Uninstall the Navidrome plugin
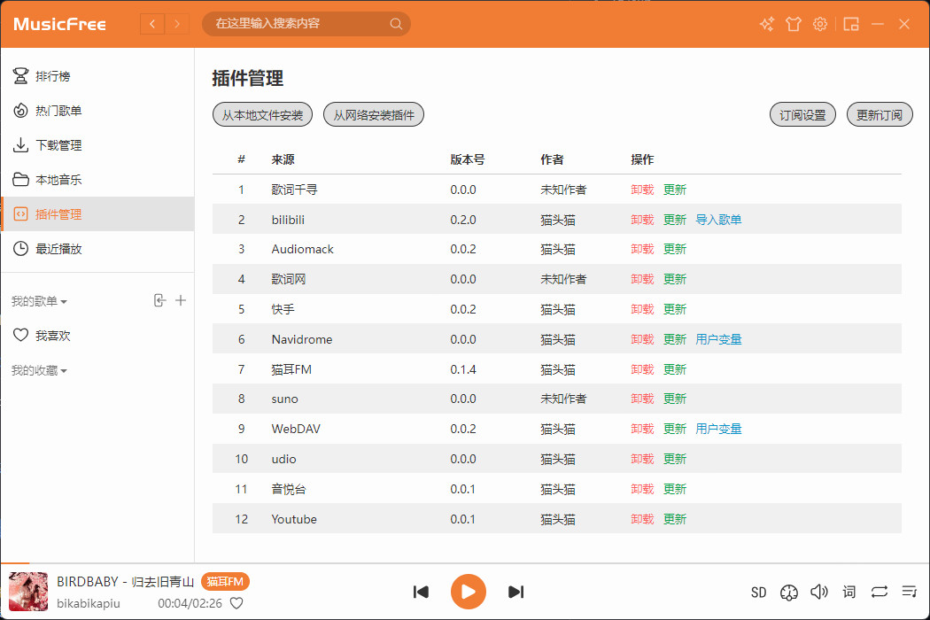Viewport: 930px width, 620px height. point(642,339)
